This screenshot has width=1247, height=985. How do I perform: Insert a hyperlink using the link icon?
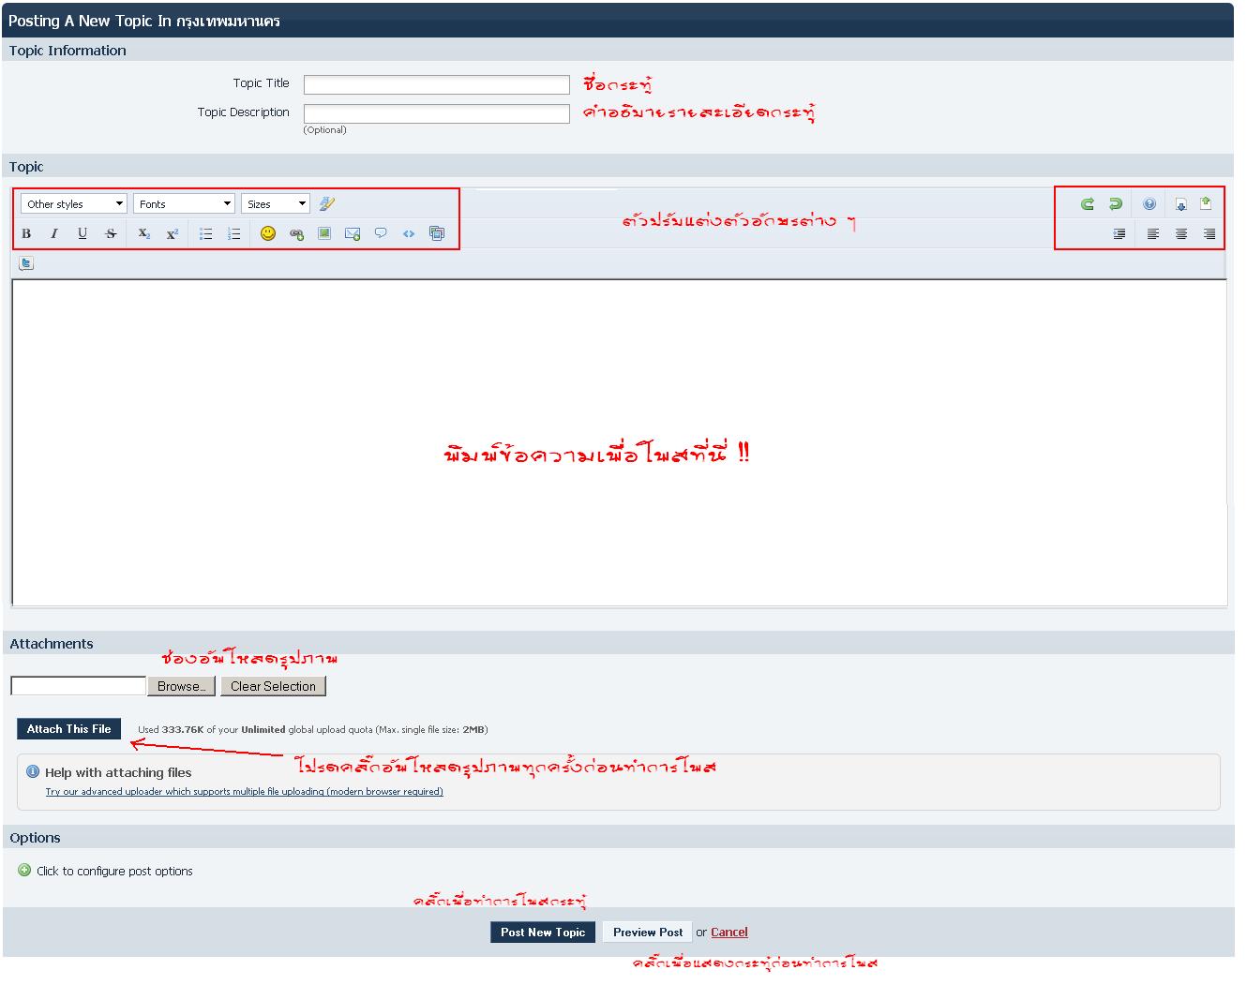296,234
